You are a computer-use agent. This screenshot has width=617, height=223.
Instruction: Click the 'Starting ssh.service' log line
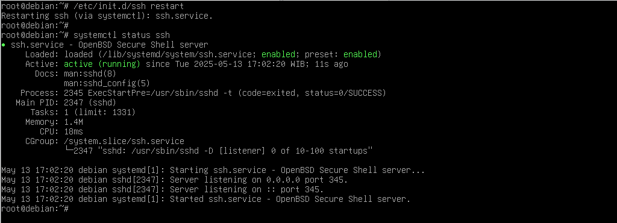click(x=213, y=171)
